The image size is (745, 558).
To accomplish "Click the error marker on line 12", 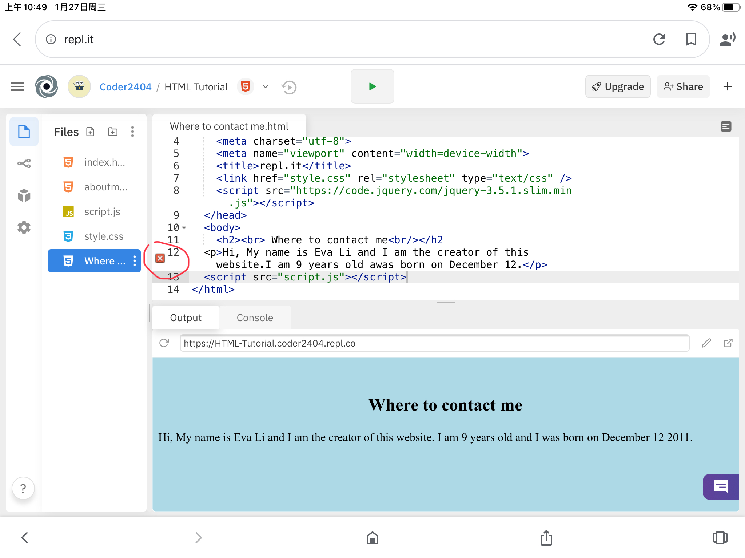I will tap(160, 258).
